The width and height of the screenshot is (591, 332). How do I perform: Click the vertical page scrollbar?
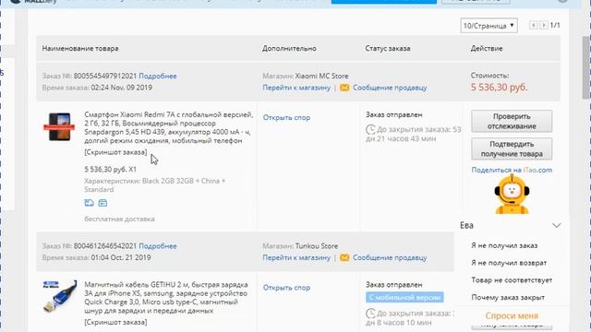pos(586,67)
